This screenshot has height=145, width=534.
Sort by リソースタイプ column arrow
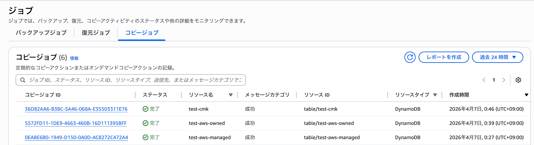pos(435,95)
